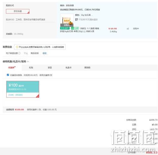
Task: Click the green 京东超市 tag
Action: click(65, 28)
